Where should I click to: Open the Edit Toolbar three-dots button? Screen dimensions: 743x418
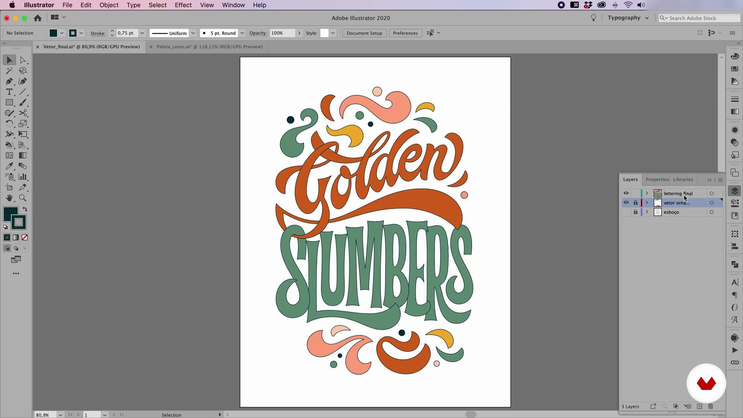point(16,274)
